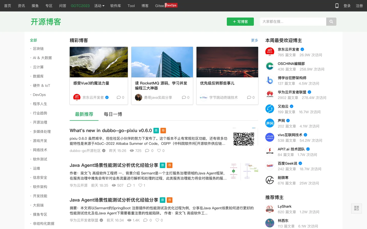Click 字节跳动终端技术 author name

pos(224,97)
